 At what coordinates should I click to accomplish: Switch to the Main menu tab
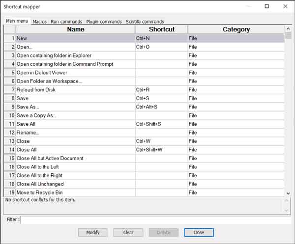(x=17, y=21)
